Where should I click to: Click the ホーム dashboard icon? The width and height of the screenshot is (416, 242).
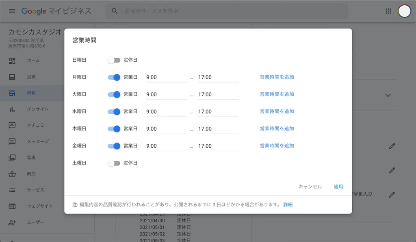pos(12,61)
